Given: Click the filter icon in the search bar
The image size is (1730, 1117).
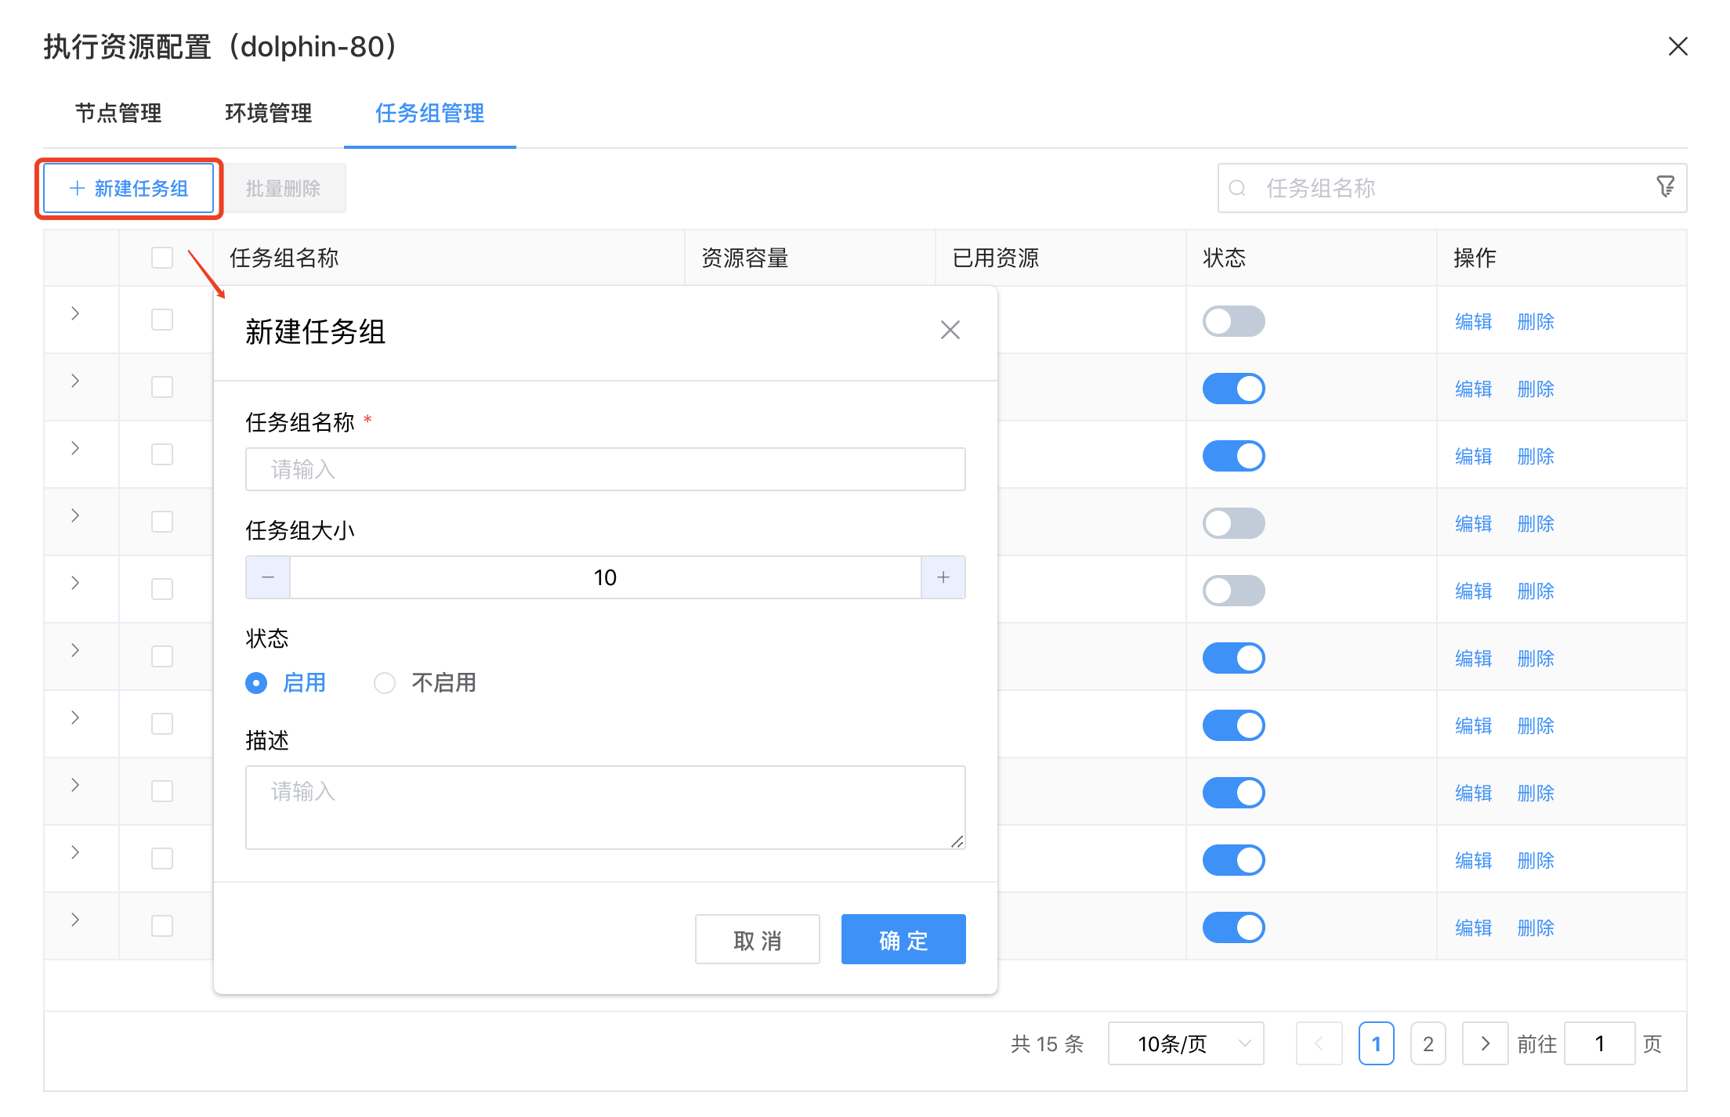Looking at the screenshot, I should (x=1666, y=187).
